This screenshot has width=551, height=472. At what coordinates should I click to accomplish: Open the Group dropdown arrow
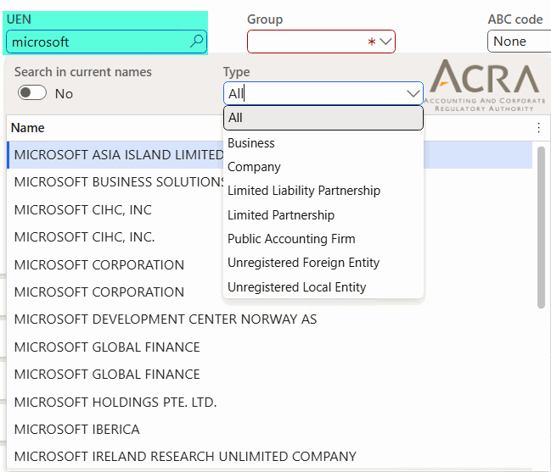[385, 42]
